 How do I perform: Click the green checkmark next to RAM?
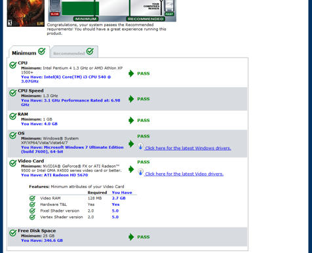point(13,116)
